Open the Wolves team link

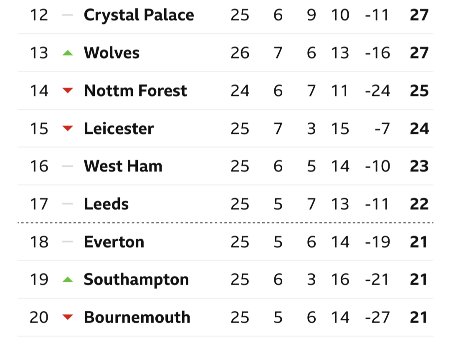(x=111, y=53)
